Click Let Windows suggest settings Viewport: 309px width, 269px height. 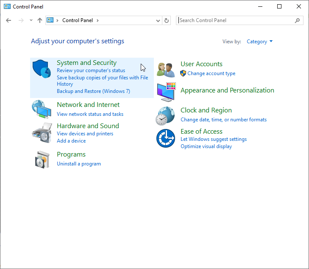point(214,139)
